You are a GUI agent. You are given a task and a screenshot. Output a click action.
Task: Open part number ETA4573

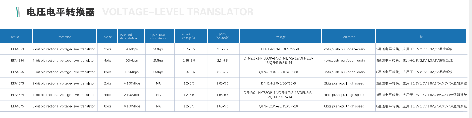17,83
